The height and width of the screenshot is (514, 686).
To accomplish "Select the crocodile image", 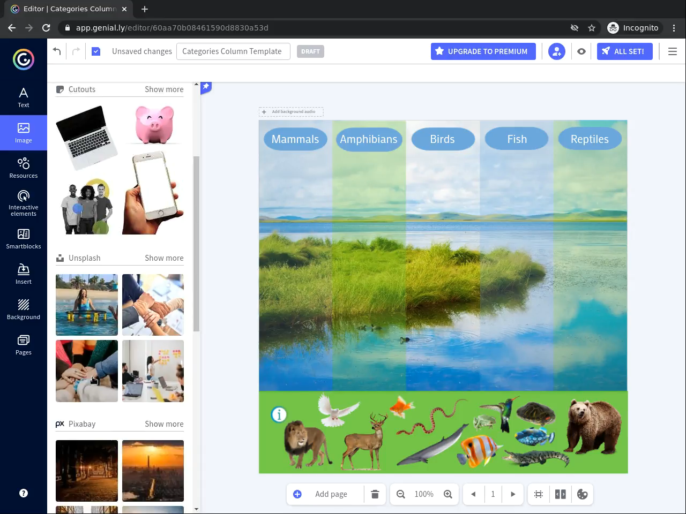I will [536, 458].
